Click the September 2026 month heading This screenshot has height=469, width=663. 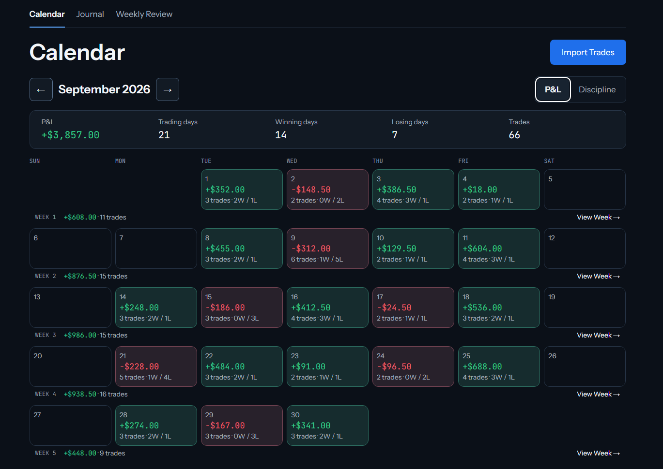click(x=105, y=89)
